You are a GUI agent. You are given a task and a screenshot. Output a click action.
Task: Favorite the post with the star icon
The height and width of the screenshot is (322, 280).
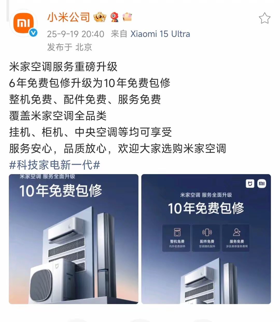(264, 18)
